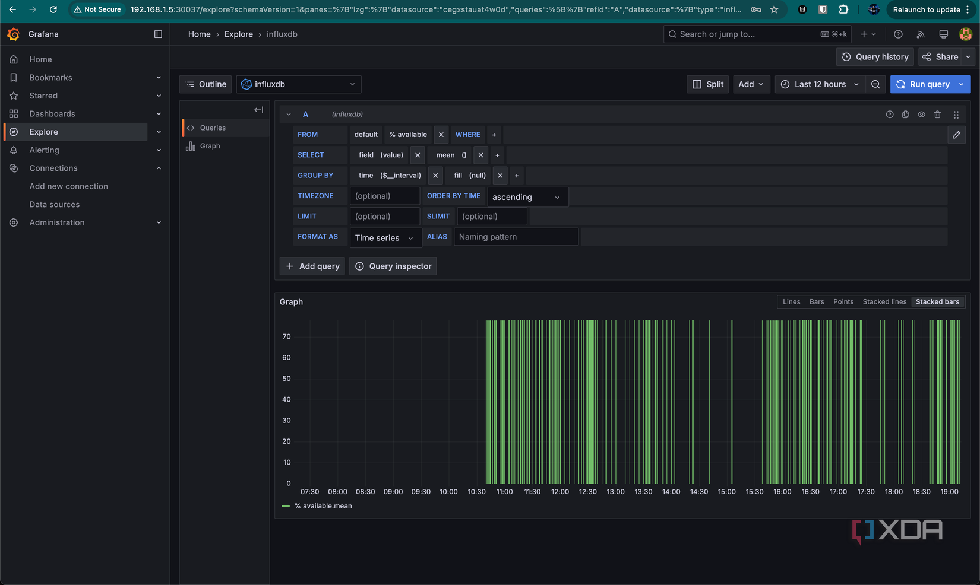This screenshot has width=980, height=585.
Task: Delete query A using the trash icon
Action: click(x=938, y=114)
